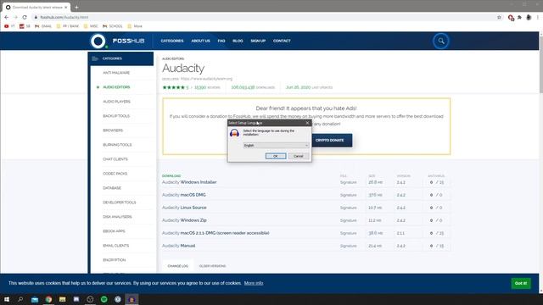Close the Select Setup Language dialog
Screen dimensions: 543x305
[307, 123]
